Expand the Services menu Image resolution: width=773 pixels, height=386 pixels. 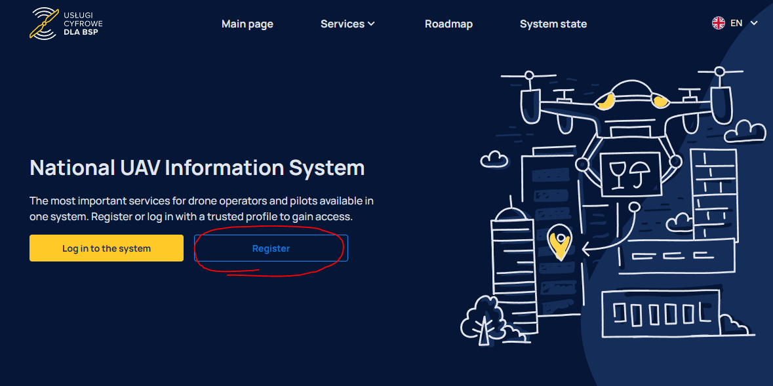[347, 24]
